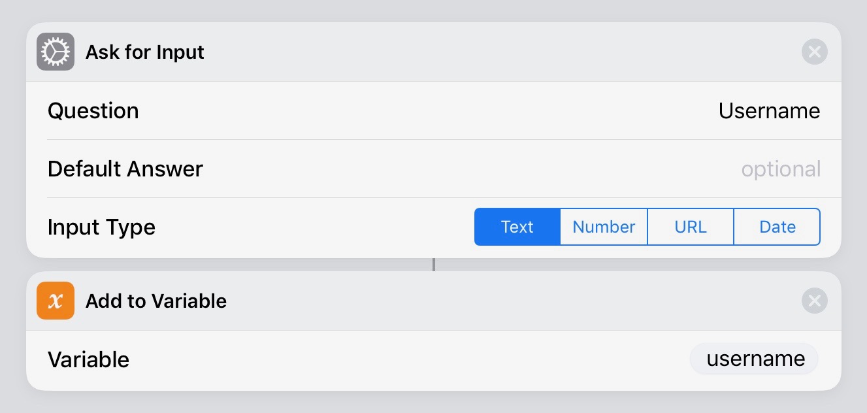Tap the Variable row label

(88, 359)
